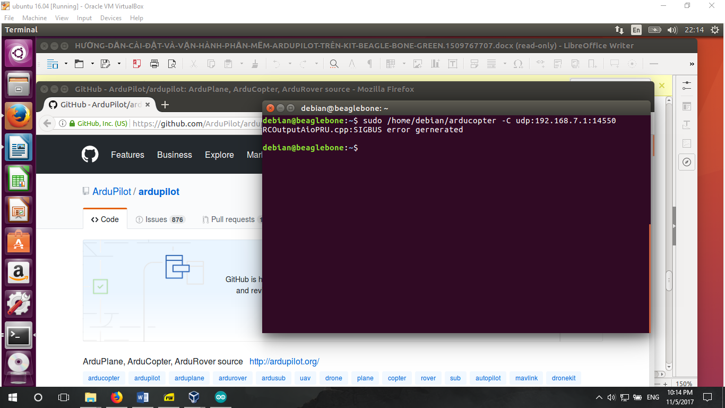This screenshot has height=408, width=725.
Task: Click the arducopter topic tag
Action: point(104,378)
